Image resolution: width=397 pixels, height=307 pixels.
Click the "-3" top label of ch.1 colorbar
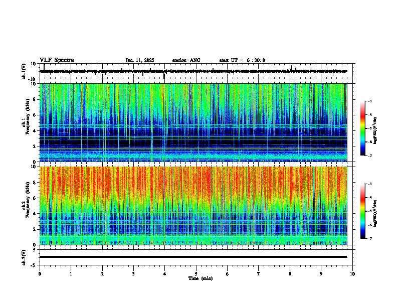tap(370, 101)
